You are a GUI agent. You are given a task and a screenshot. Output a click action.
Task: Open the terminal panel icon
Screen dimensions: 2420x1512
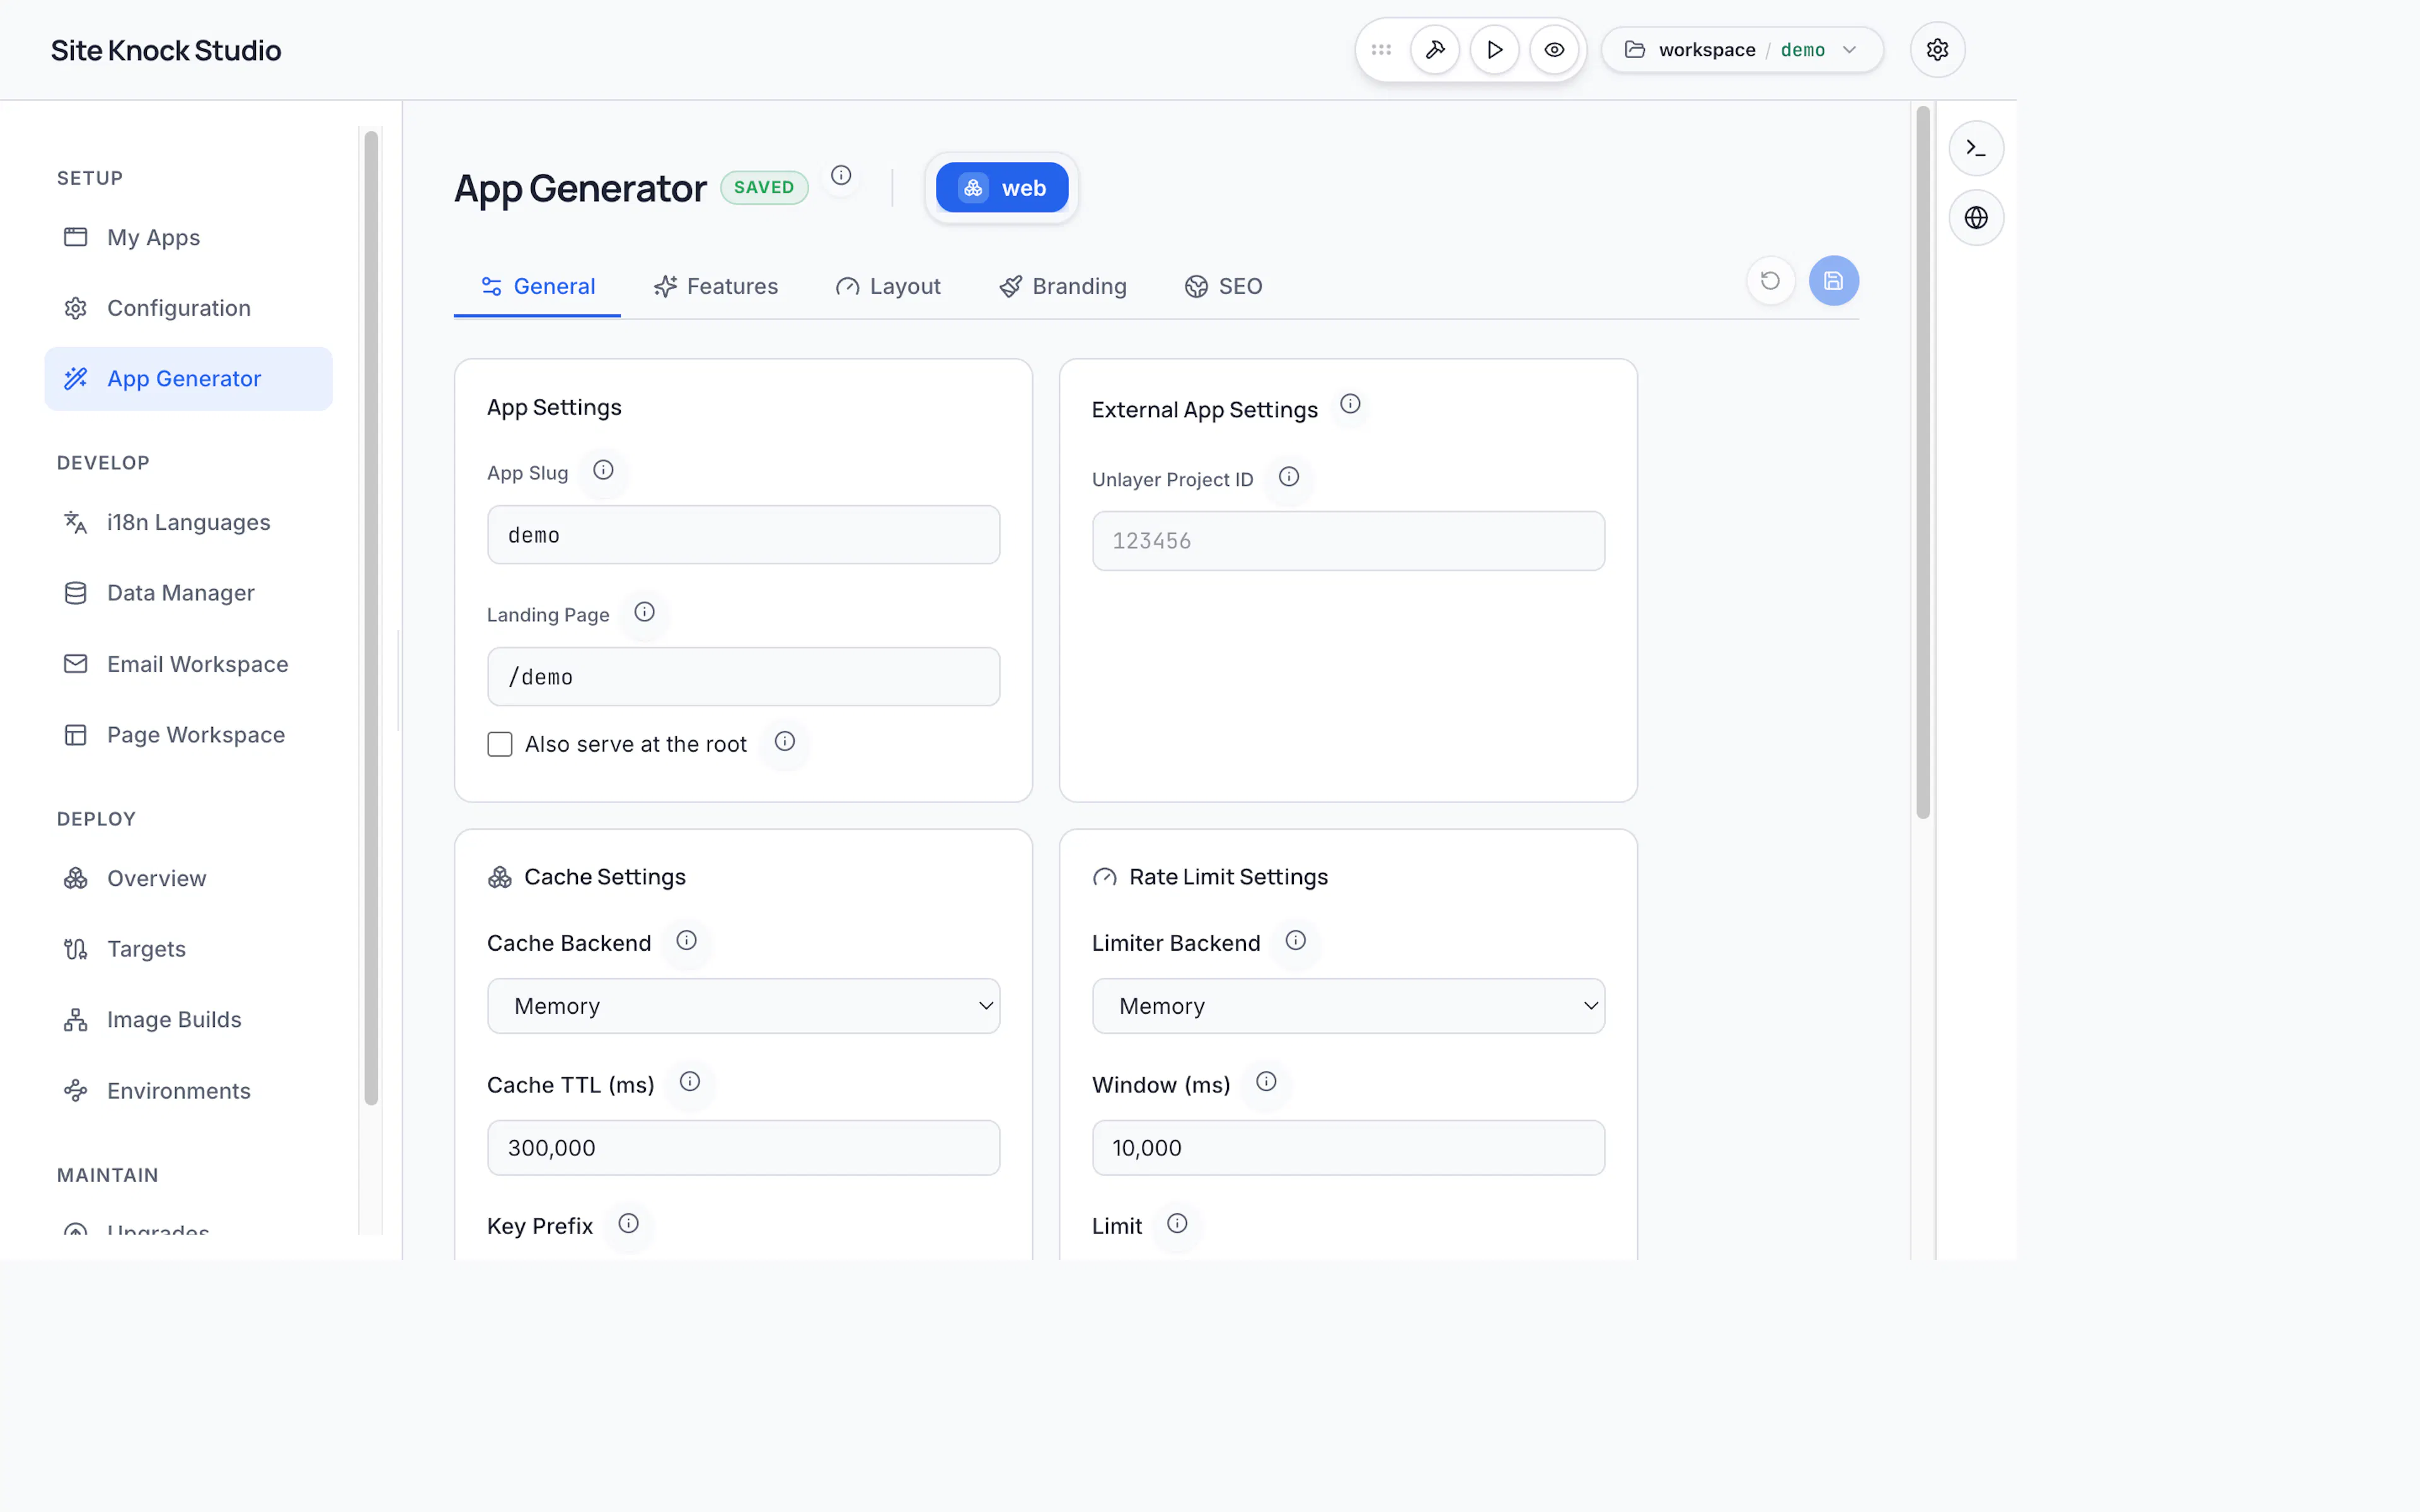(1976, 148)
